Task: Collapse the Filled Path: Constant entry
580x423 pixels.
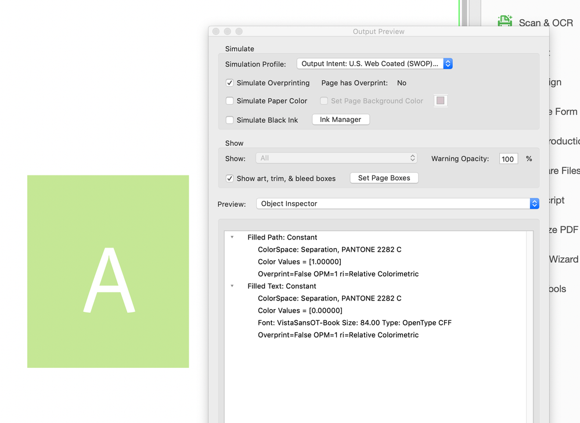Action: coord(232,237)
